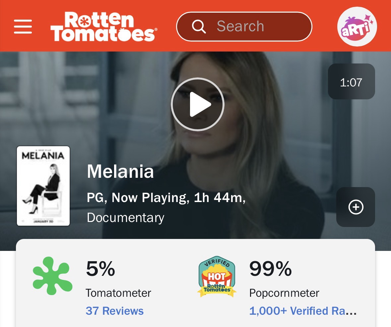Open the aRTi assistant icon
The width and height of the screenshot is (391, 327).
click(357, 27)
